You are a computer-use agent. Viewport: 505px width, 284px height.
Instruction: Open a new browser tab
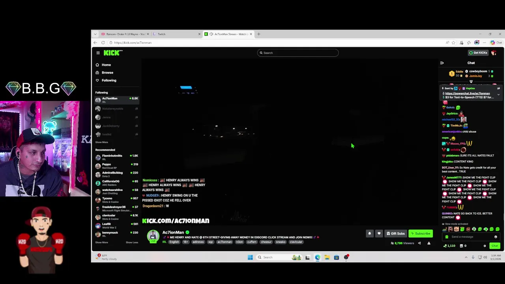[x=259, y=34]
